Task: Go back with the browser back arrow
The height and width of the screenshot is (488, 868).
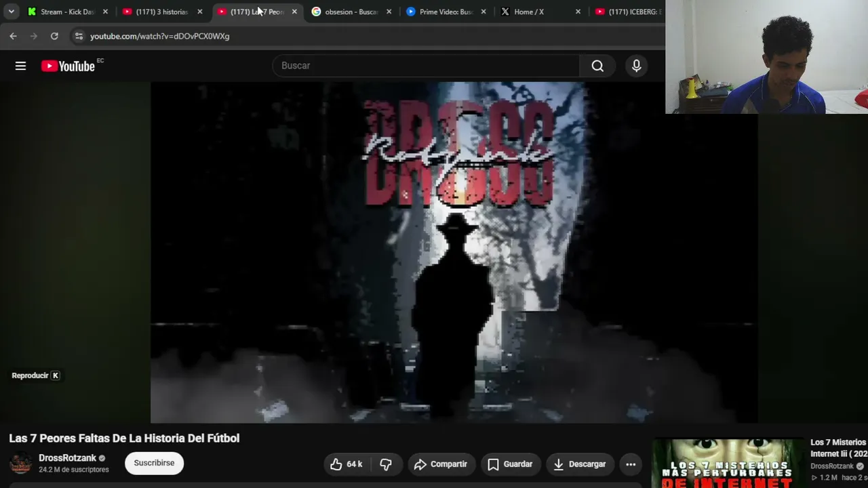Action: [13, 36]
